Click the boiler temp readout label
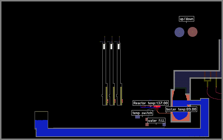223x140 pixels. pos(181,109)
